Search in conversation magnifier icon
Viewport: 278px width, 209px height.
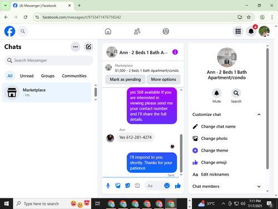tap(236, 93)
